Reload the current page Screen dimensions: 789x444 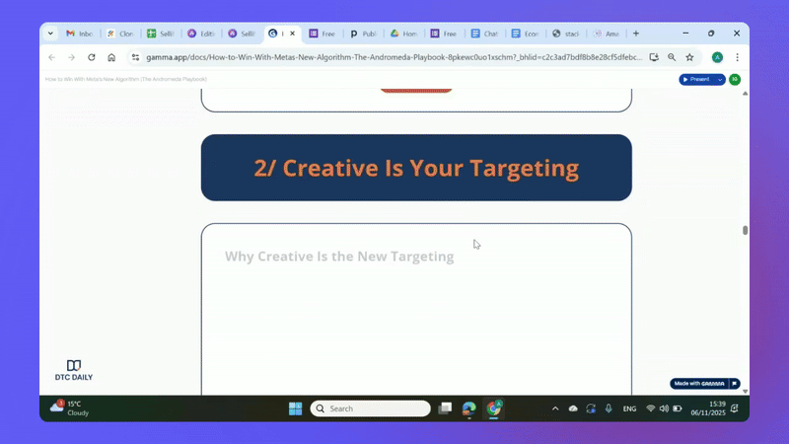(x=92, y=57)
